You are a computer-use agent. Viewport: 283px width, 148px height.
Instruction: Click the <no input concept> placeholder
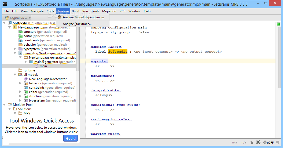point(153,52)
